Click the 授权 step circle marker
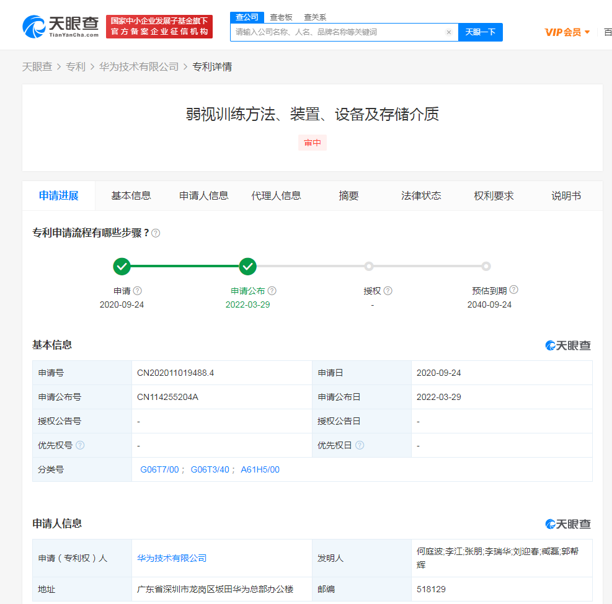The height and width of the screenshot is (604, 612). [x=369, y=266]
